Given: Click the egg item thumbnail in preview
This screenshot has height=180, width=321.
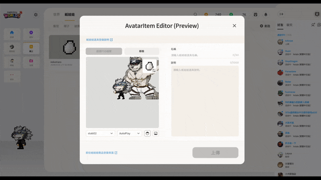Looking at the screenshot, I should coord(150,66).
